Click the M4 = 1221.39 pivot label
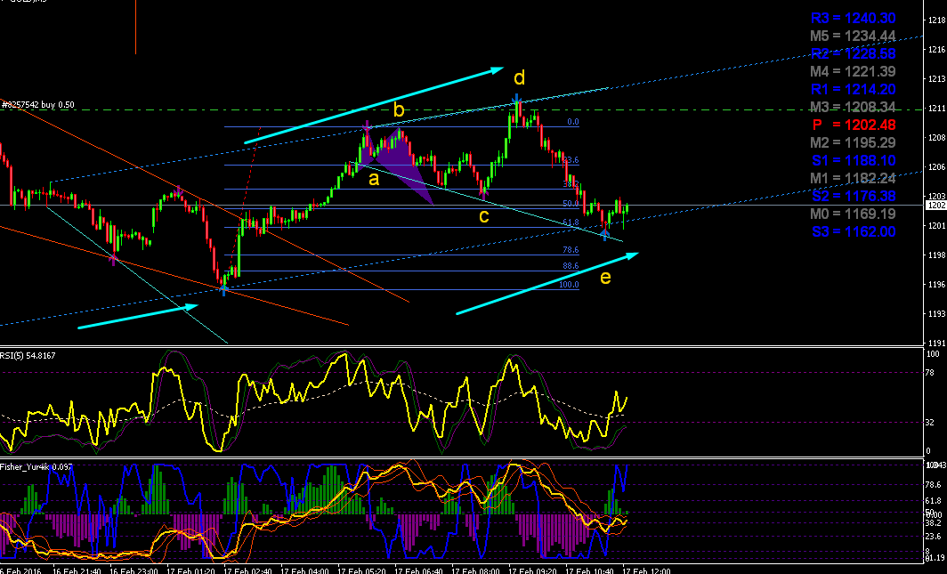Viewport: 947px width, 574px height. [x=853, y=72]
